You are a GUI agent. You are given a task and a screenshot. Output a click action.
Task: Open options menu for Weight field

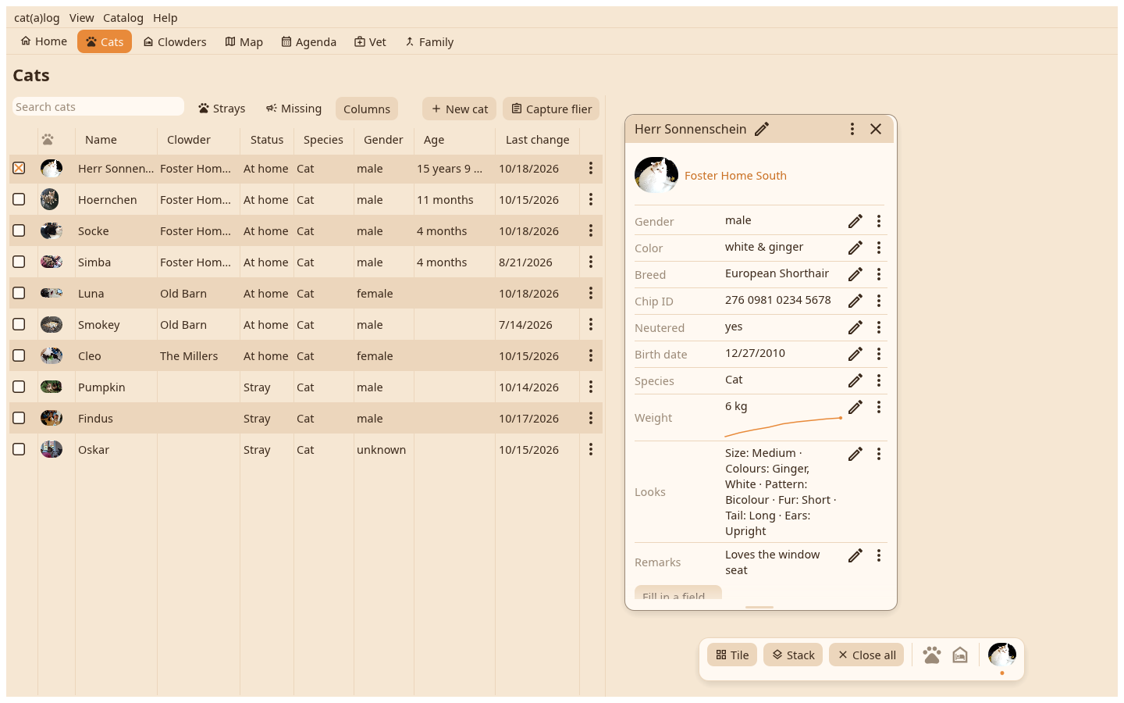pyautogui.click(x=879, y=407)
